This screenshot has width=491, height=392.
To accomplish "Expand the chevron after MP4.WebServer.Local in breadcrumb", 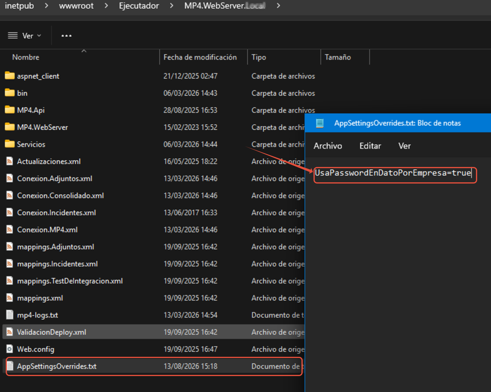I will tap(278, 6).
